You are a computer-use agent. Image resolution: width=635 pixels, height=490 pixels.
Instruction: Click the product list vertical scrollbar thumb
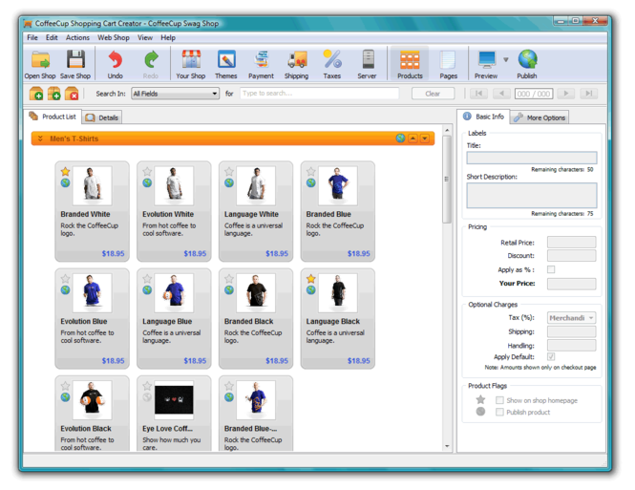[446, 179]
